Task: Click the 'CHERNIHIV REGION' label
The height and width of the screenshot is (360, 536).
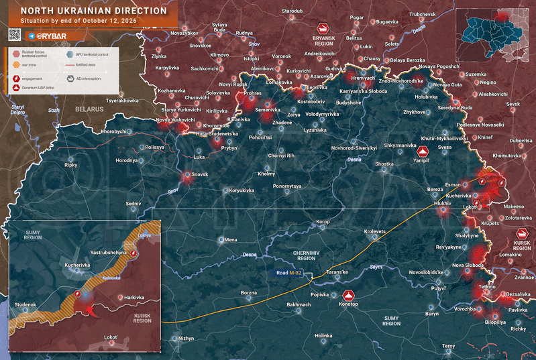Action: [x=307, y=256]
